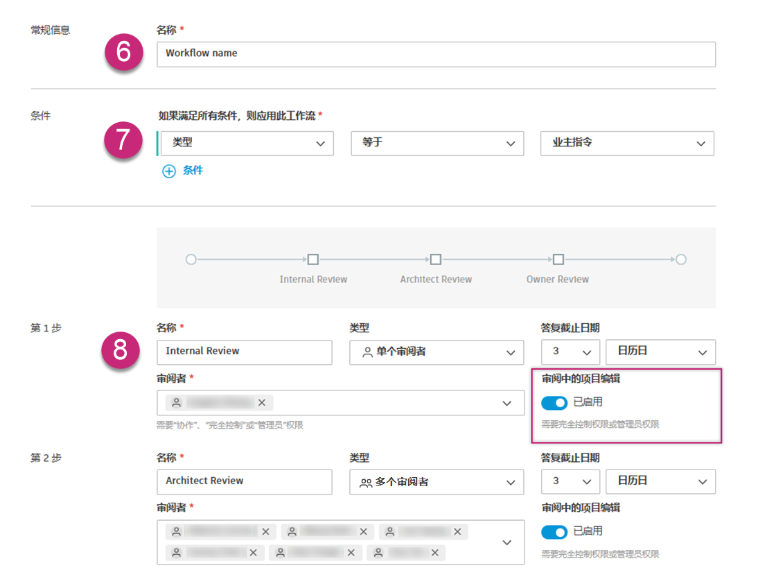Disable item editing toggle for step 1

tap(554, 402)
